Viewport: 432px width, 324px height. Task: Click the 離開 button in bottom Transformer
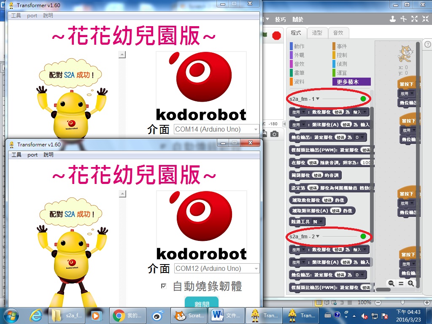point(202,302)
